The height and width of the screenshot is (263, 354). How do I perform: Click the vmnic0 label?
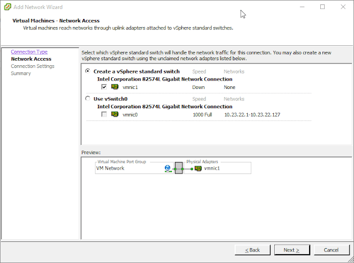coord(130,114)
